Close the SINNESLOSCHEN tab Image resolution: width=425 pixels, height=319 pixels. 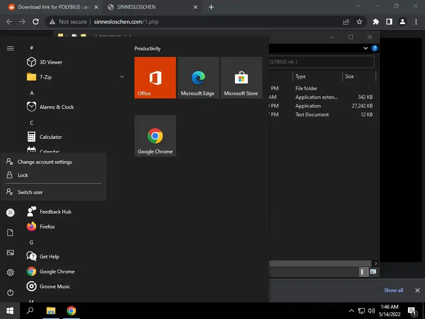[x=195, y=7]
